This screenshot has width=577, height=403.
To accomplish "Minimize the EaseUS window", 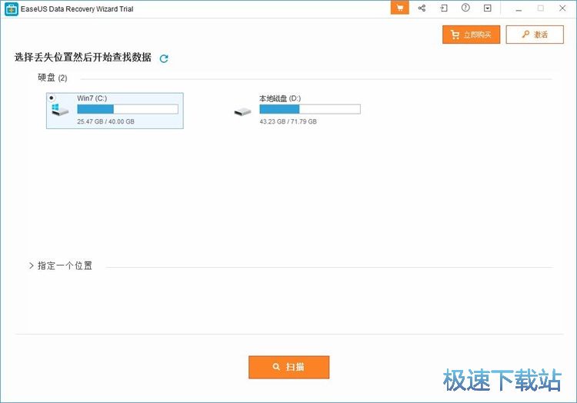I will [x=519, y=8].
